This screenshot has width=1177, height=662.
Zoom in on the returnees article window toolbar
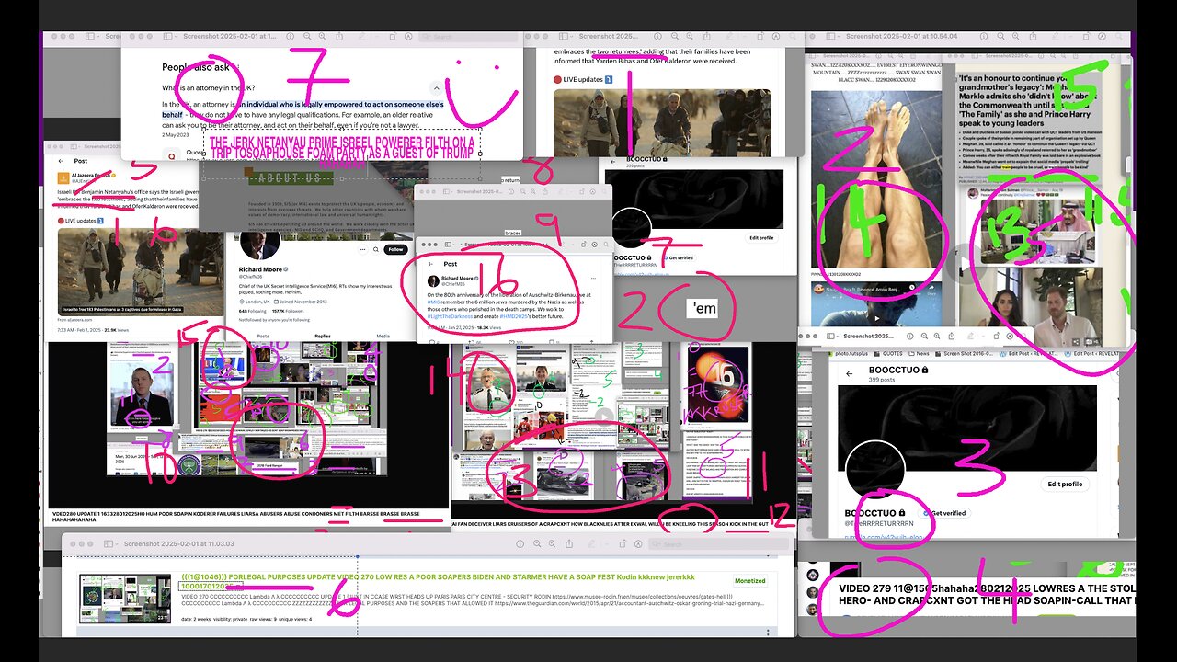pos(690,36)
